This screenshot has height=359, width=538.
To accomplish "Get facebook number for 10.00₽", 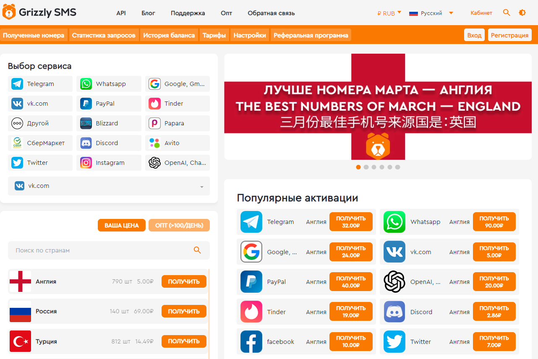I will (351, 342).
